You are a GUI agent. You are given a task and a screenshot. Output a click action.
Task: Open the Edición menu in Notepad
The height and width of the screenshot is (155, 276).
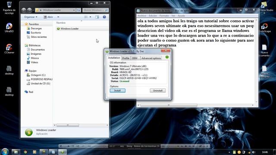point(153,15)
